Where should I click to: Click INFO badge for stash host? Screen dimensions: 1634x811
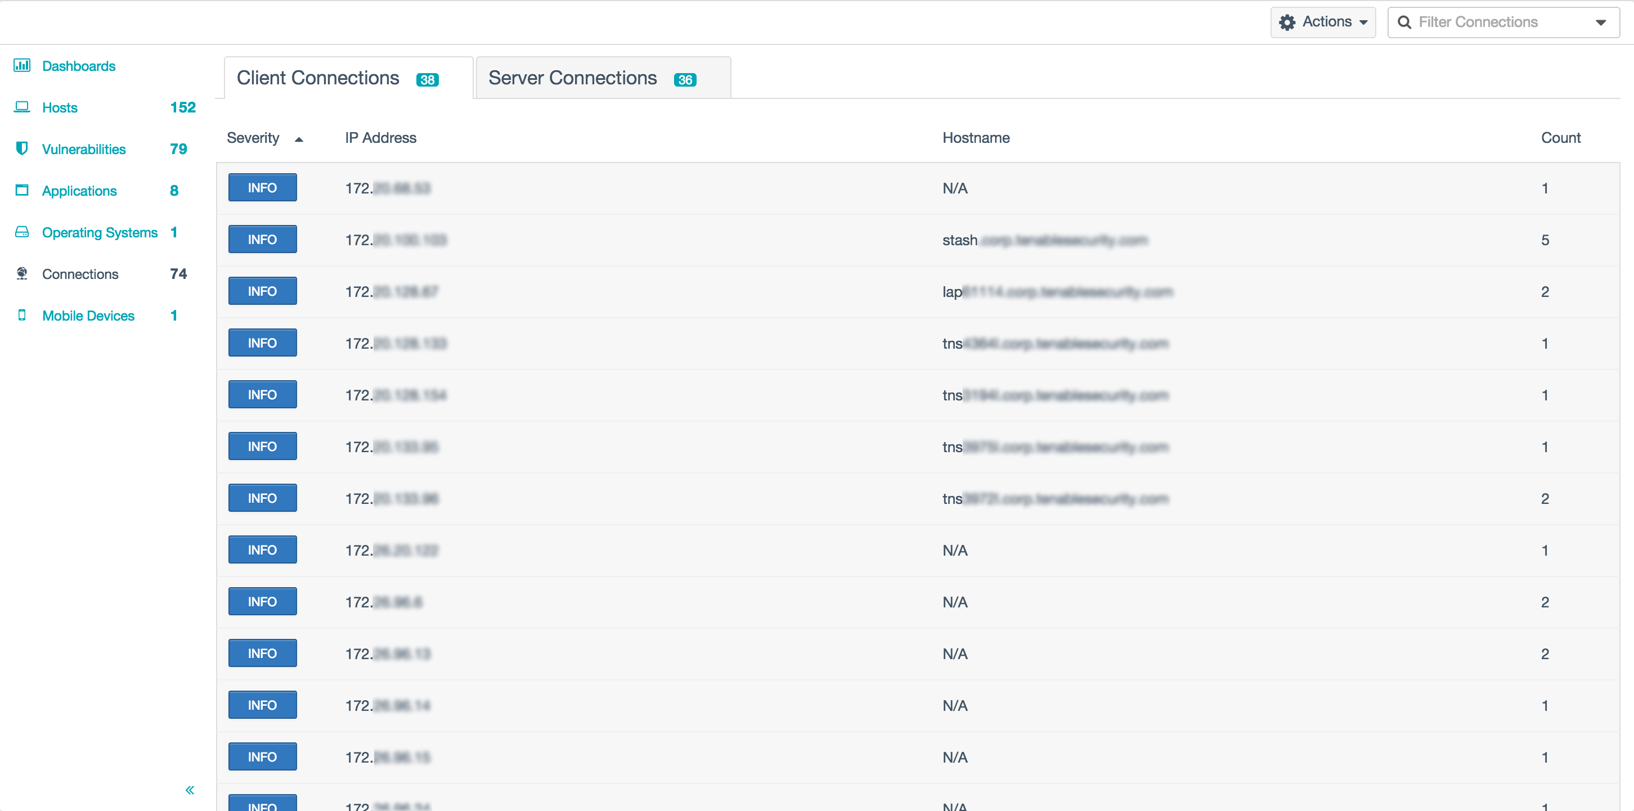coord(262,240)
